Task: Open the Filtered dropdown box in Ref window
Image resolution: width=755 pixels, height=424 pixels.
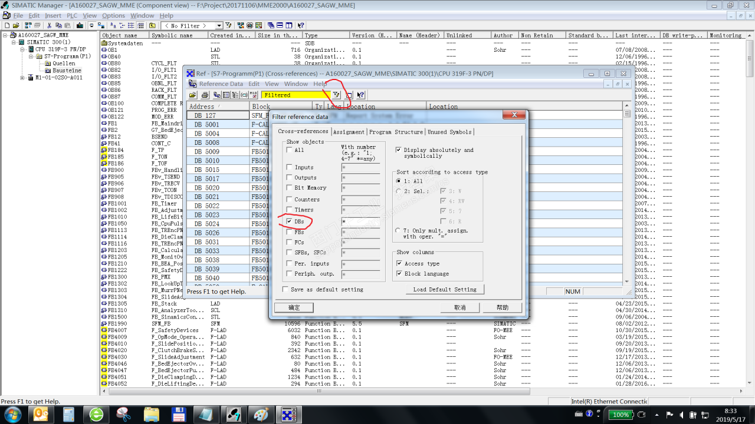Action: 296,95
